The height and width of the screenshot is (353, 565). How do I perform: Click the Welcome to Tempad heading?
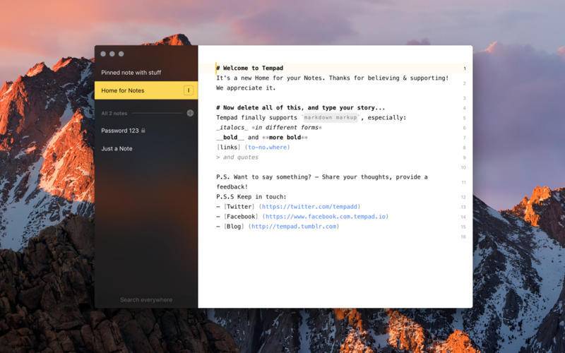[x=250, y=68]
